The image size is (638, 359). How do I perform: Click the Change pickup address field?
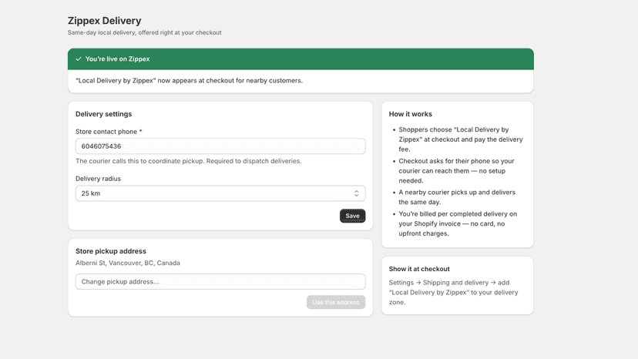[220, 282]
